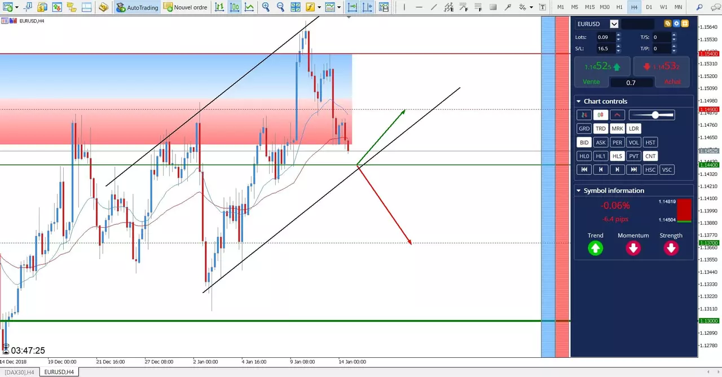This screenshot has width=722, height=377.
Task: Open the Navigator folders icon
Action: coord(71,7)
